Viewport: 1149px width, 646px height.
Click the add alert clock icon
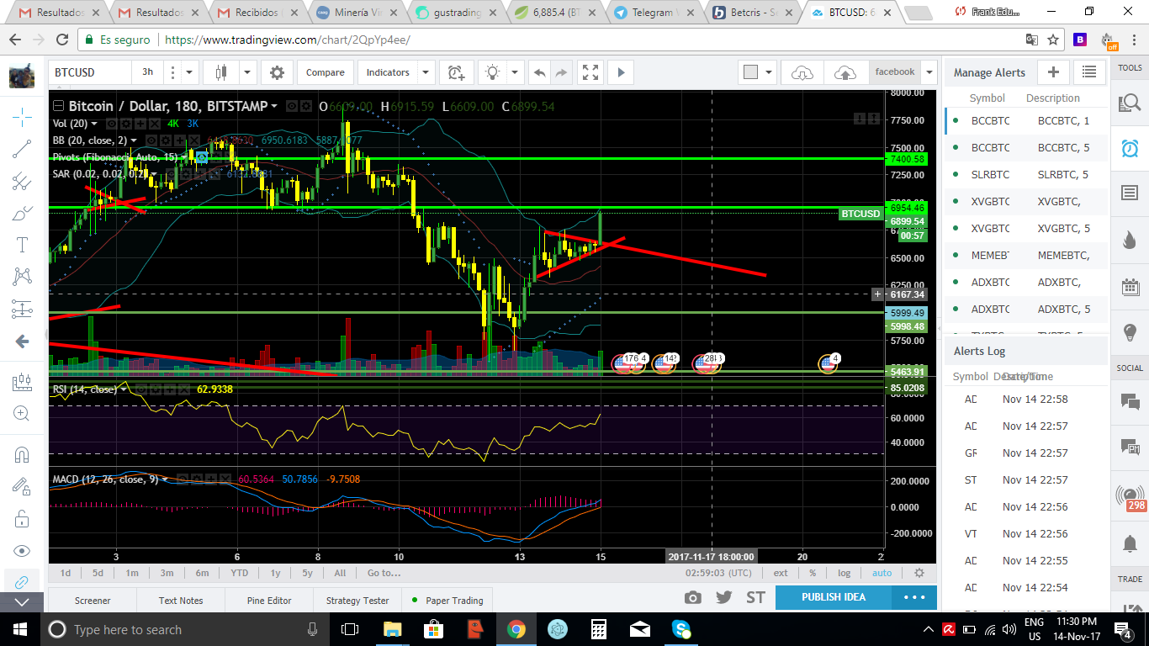coord(456,72)
